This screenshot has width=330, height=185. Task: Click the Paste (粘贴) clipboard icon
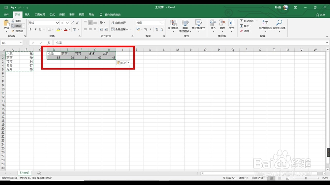click(x=6, y=23)
